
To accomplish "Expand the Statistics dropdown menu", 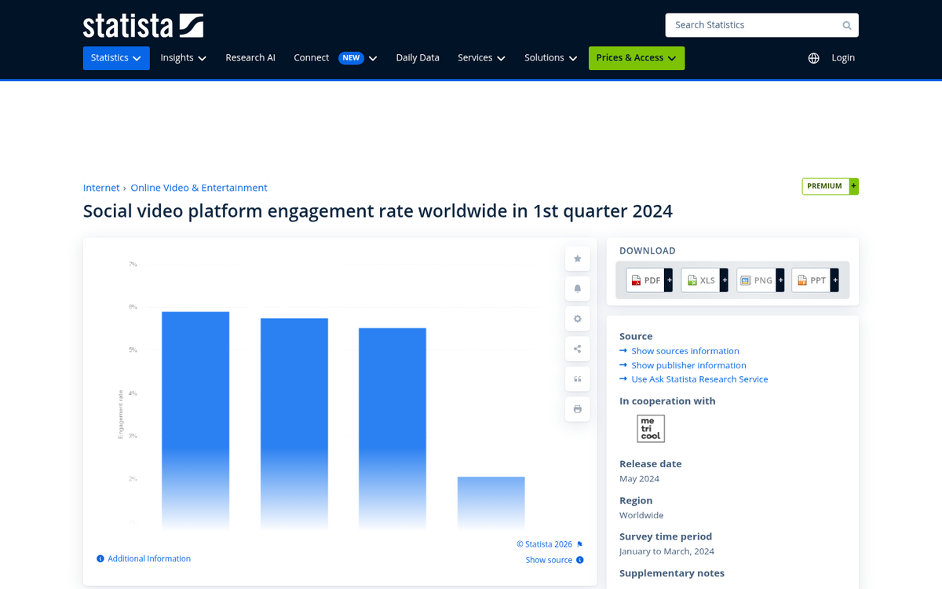I will 116,58.
